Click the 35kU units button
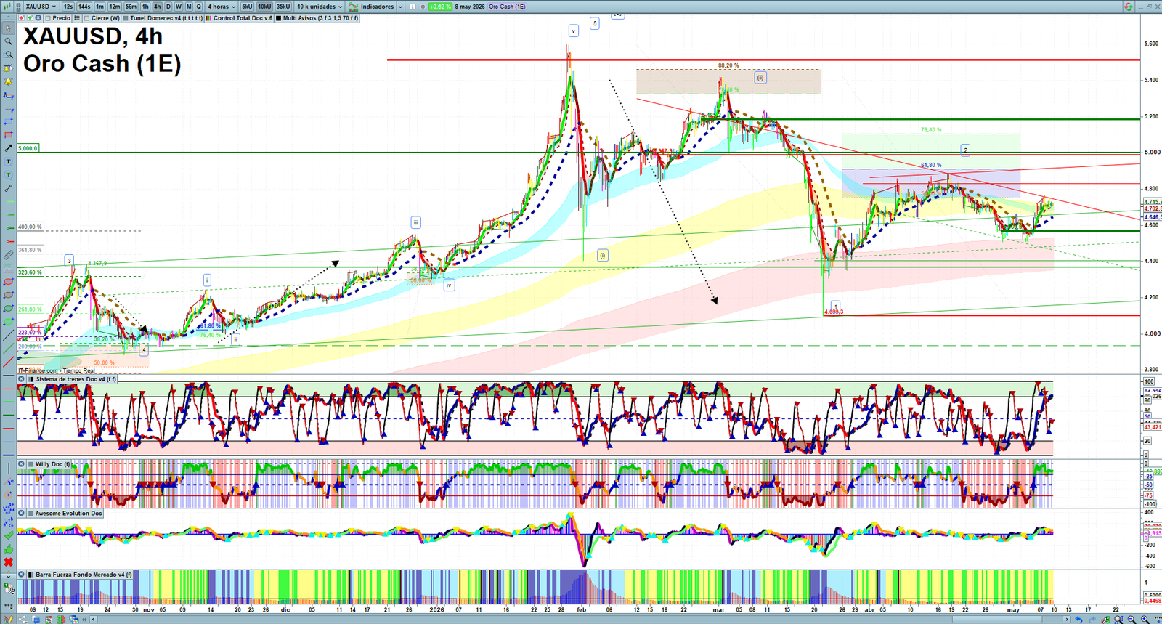Image resolution: width=1162 pixels, height=624 pixels. 283,7
